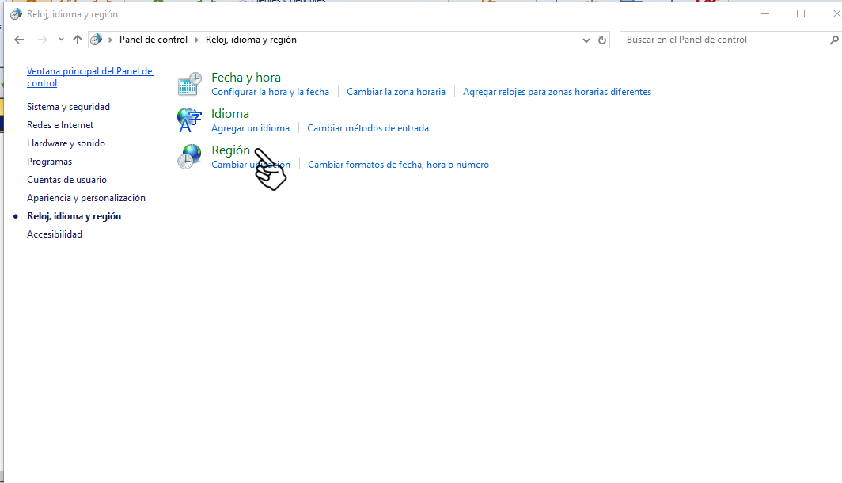Click the Región globe and clock icon
Screen dimensions: 842x483
pos(189,157)
